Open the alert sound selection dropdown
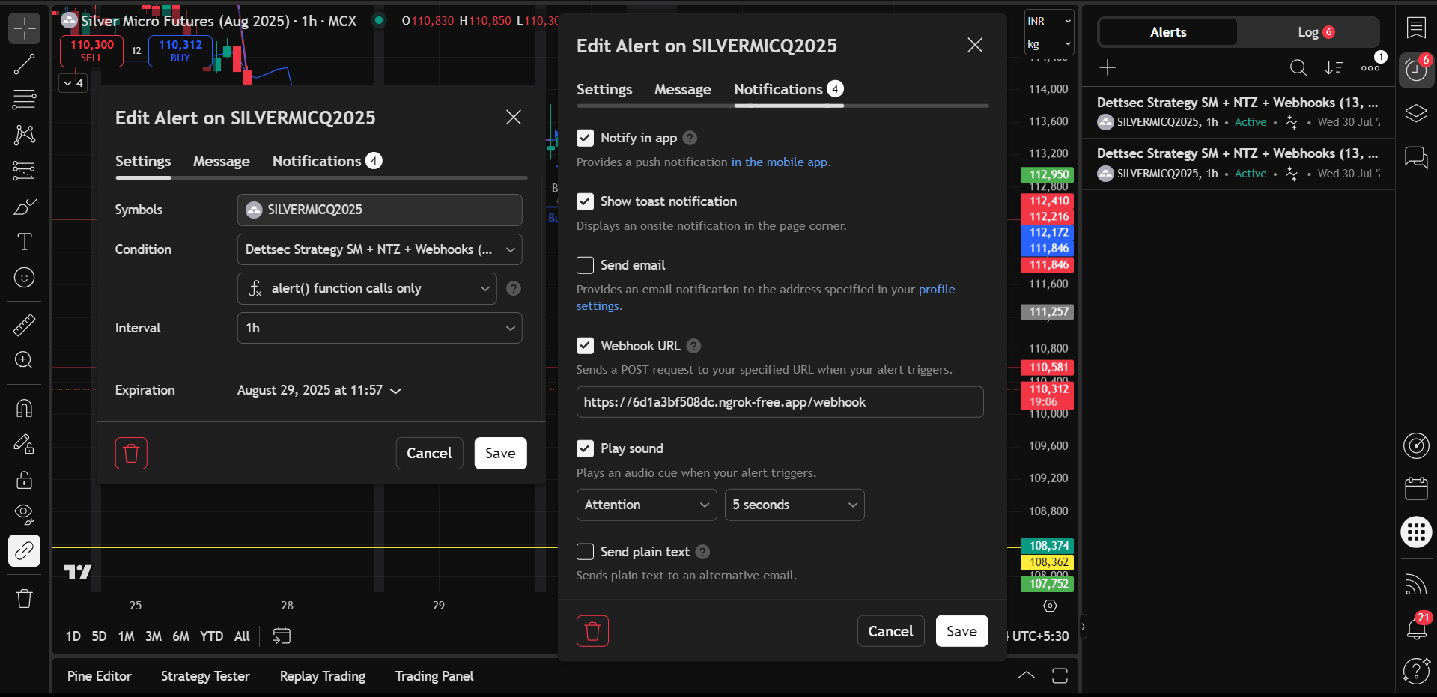The image size is (1437, 697). [x=646, y=505]
